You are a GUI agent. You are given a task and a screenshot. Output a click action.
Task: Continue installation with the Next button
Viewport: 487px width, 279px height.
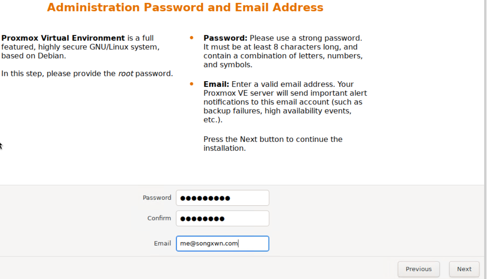point(464,269)
